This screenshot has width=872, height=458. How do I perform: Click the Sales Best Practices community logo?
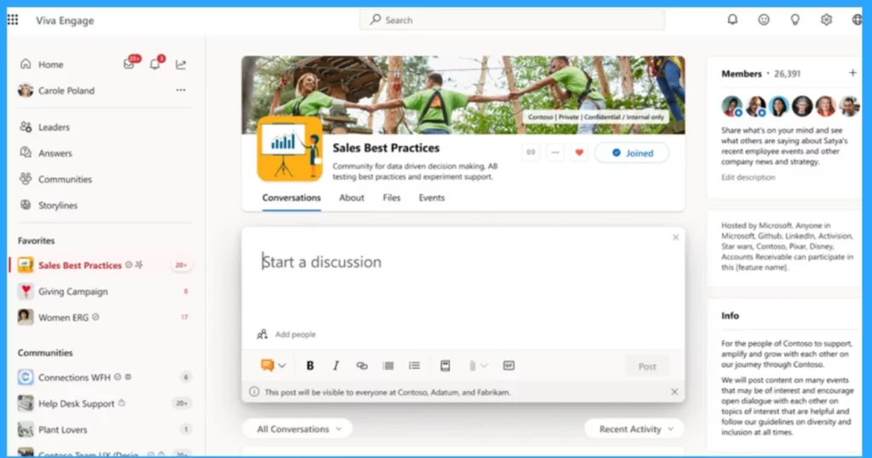(290, 148)
